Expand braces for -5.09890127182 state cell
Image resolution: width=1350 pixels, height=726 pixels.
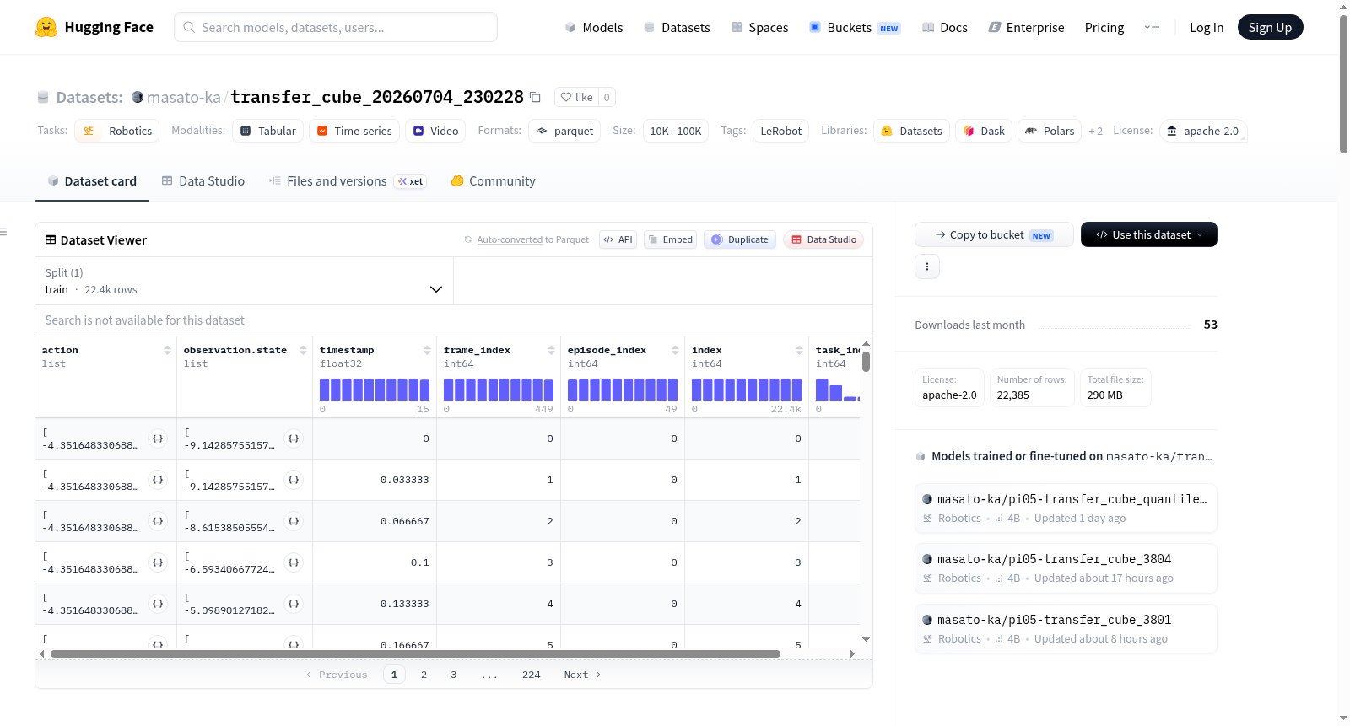pyautogui.click(x=294, y=604)
